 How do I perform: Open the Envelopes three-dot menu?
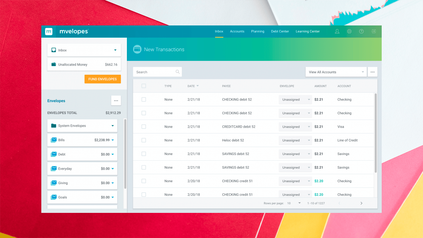116,101
